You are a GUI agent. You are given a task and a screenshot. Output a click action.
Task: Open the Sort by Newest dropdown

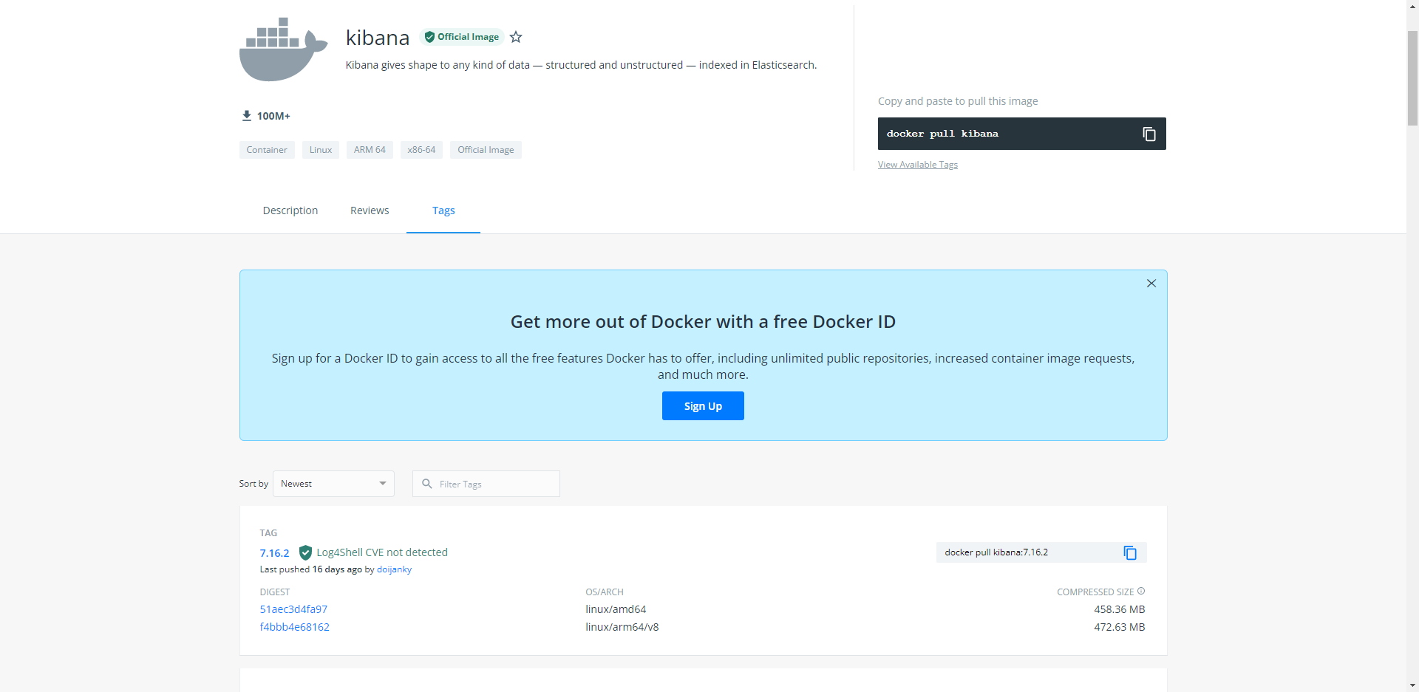333,484
